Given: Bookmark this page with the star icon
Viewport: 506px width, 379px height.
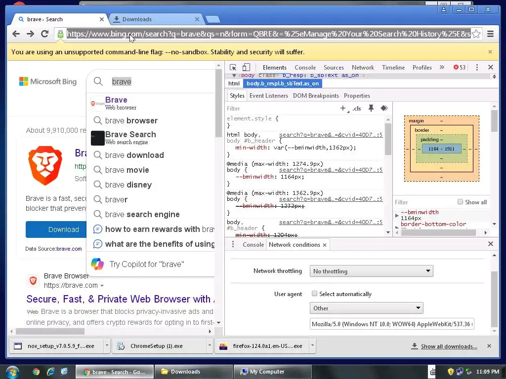Looking at the screenshot, I should [x=476, y=34].
